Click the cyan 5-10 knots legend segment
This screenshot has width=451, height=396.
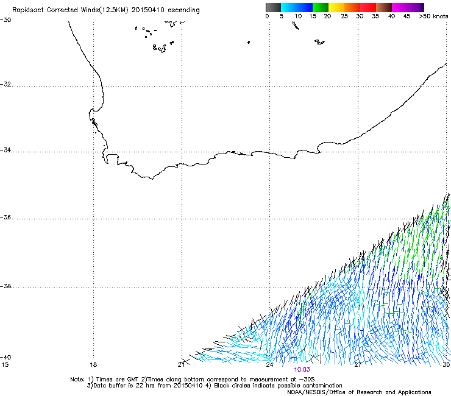pyautogui.click(x=288, y=7)
